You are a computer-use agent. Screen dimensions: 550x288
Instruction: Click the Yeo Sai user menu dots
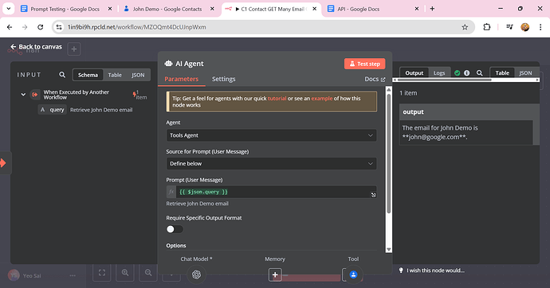[73, 275]
